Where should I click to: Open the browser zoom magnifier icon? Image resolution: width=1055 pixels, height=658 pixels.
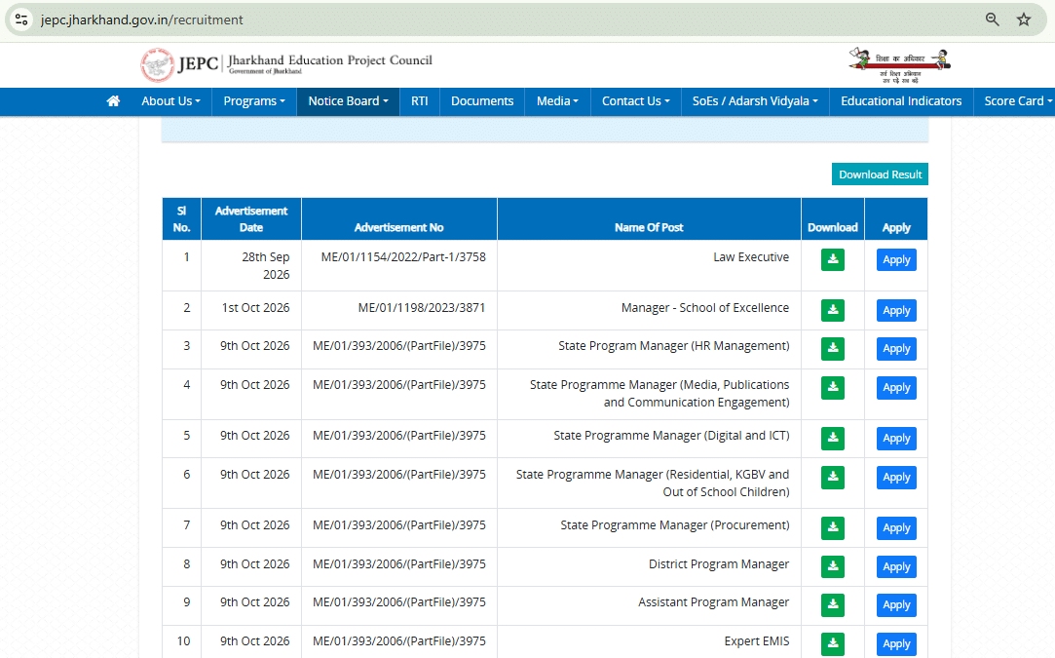992,19
